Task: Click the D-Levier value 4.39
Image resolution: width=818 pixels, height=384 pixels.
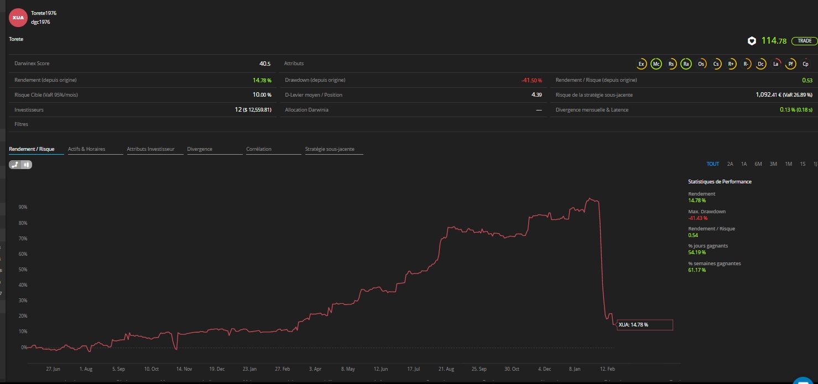Action: coord(536,95)
